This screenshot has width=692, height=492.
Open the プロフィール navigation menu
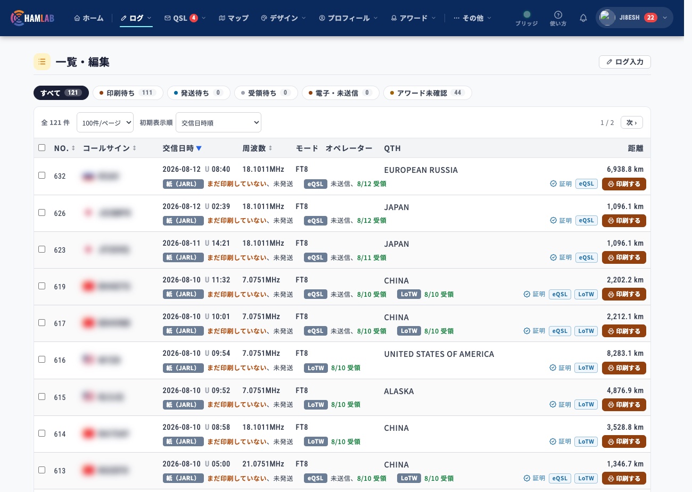349,18
